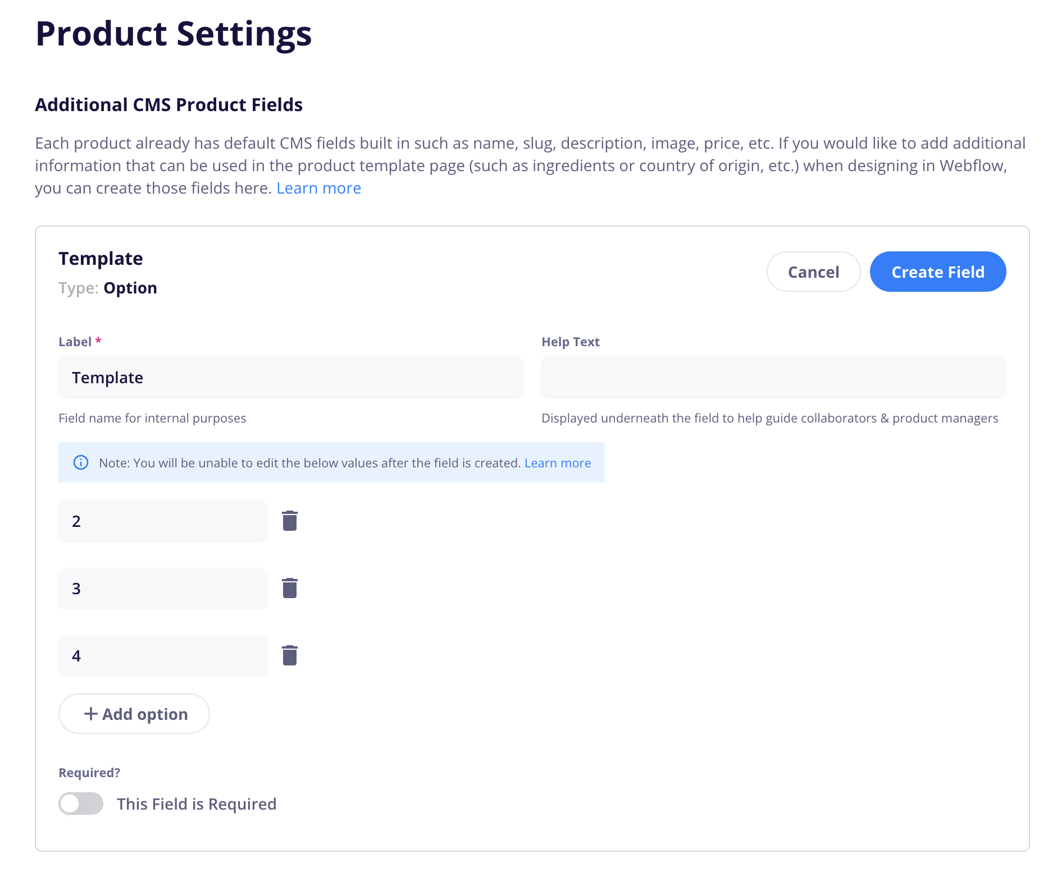The image size is (1057, 891).
Task: Toggle This Field is Required switch
Action: pyautogui.click(x=81, y=803)
